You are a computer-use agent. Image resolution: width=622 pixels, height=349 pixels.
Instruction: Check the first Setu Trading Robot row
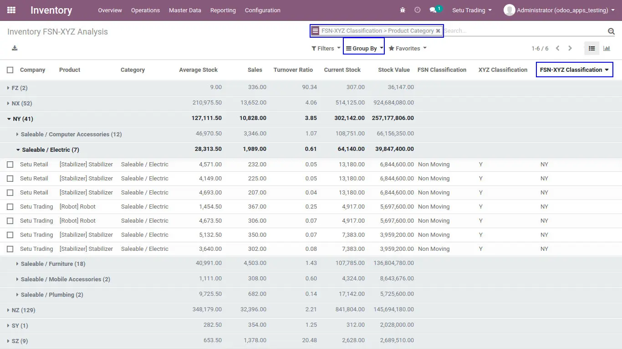point(10,207)
